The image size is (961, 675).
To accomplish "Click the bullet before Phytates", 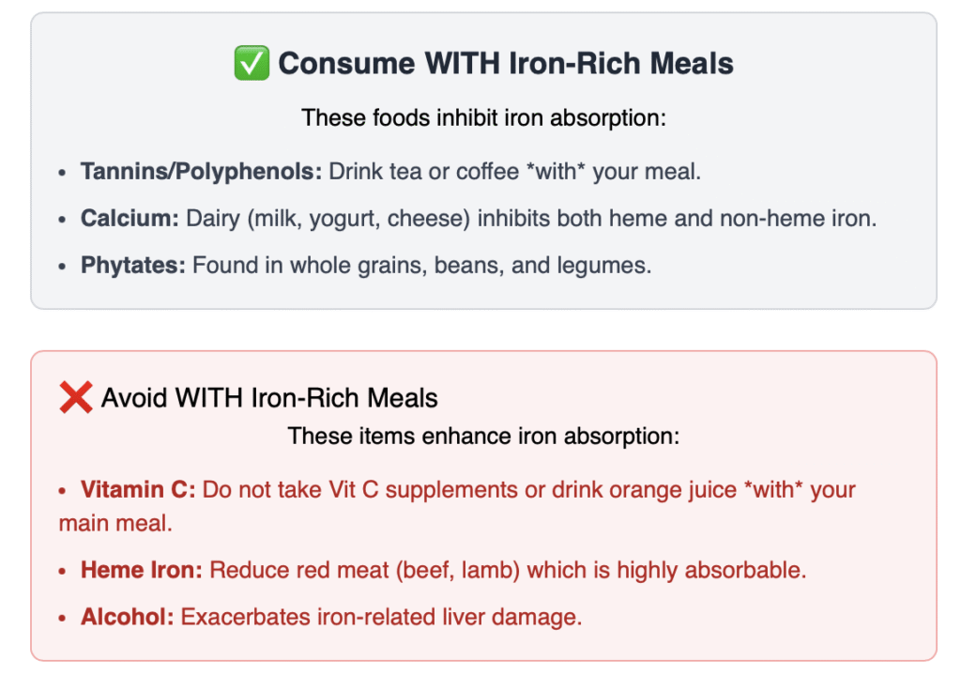I will (x=63, y=268).
